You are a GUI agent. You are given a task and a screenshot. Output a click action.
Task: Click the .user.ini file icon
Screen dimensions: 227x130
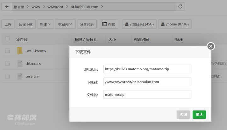[x=20, y=76]
